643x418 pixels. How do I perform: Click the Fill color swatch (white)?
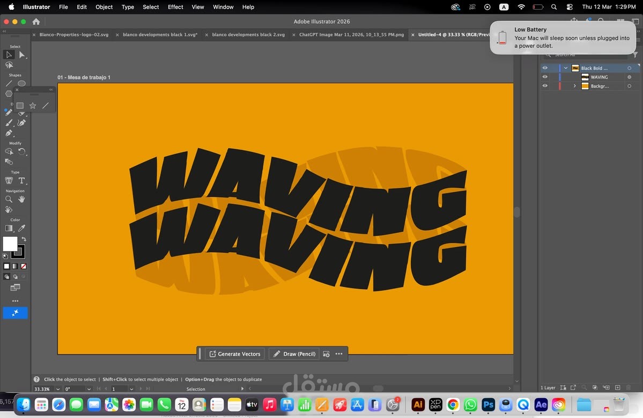pos(10,244)
